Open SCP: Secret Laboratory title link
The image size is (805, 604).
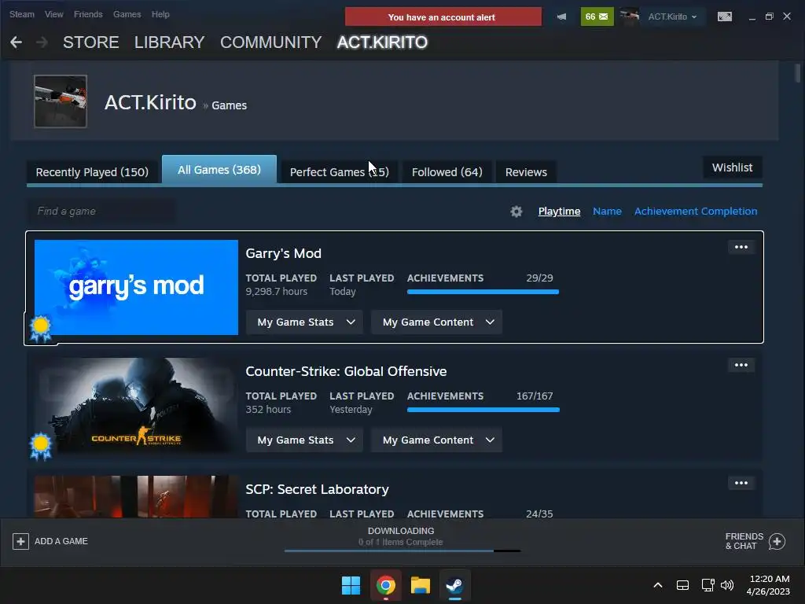pos(317,489)
